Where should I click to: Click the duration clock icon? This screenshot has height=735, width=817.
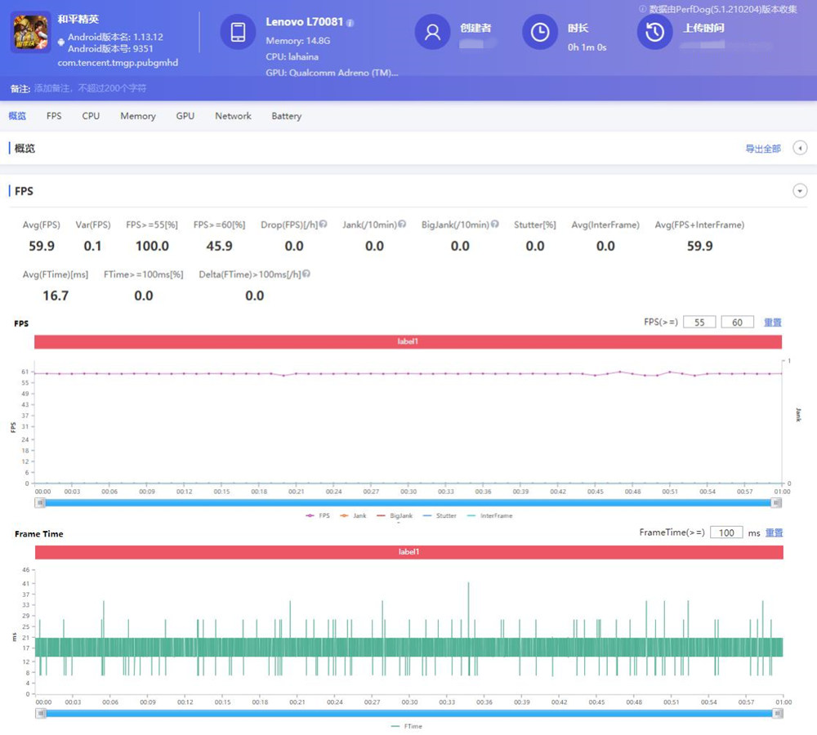coord(540,33)
